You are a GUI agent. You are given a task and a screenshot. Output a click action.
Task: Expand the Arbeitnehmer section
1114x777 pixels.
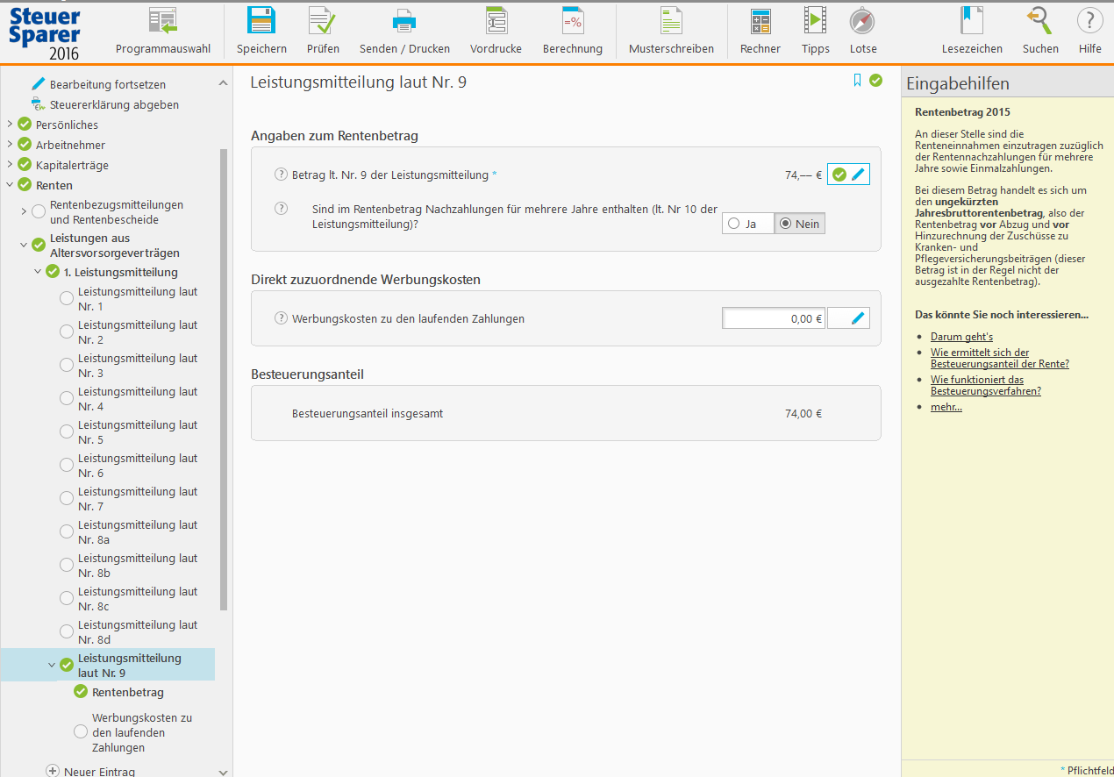coord(10,145)
